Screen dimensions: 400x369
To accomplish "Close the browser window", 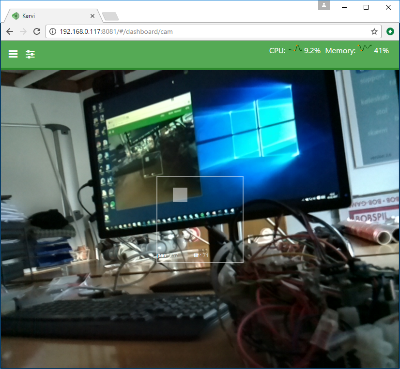I will coord(388,7).
